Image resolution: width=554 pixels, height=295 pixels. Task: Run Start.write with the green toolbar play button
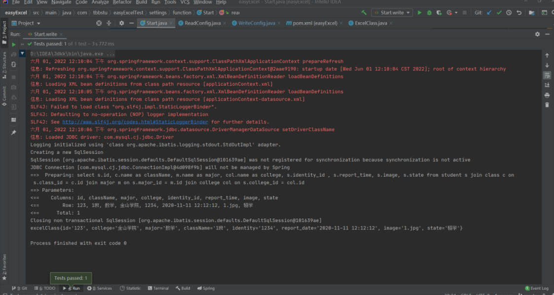[x=419, y=13]
